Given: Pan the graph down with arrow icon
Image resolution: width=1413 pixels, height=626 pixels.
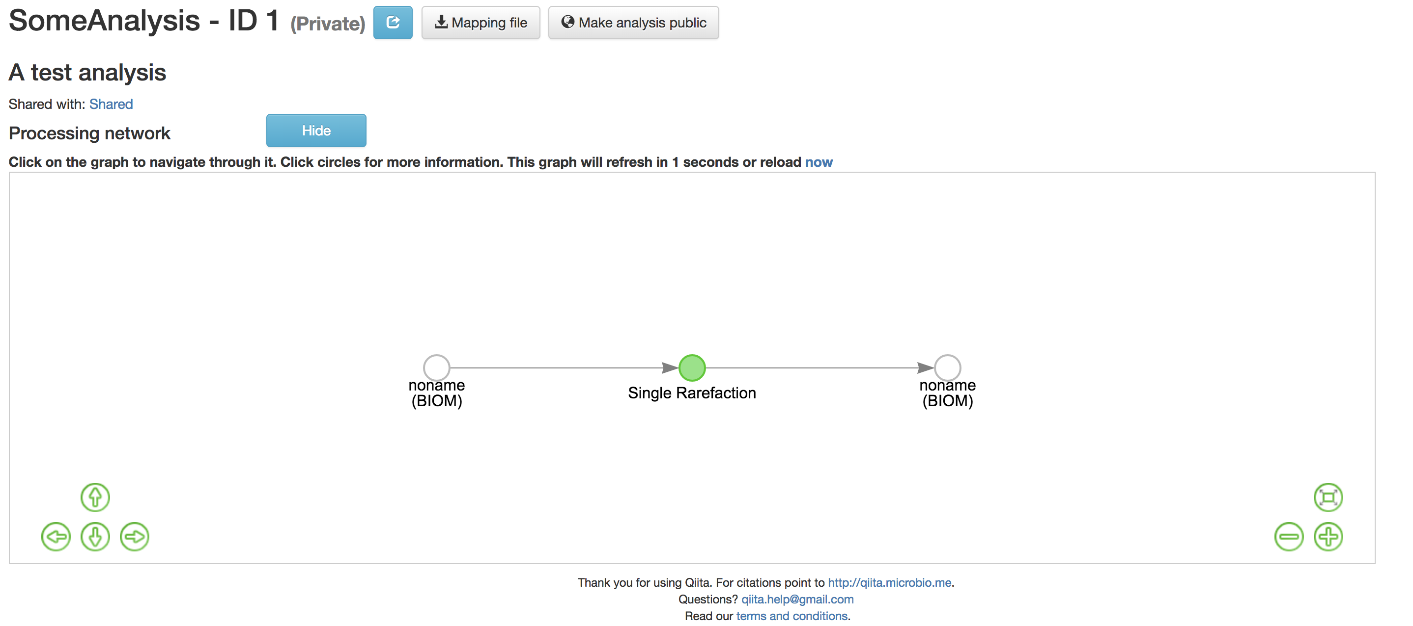Looking at the screenshot, I should (95, 536).
